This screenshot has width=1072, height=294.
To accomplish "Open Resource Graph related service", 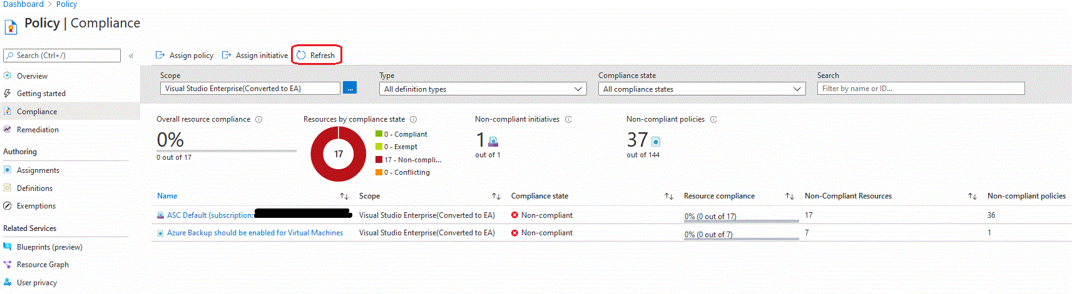I will point(43,264).
